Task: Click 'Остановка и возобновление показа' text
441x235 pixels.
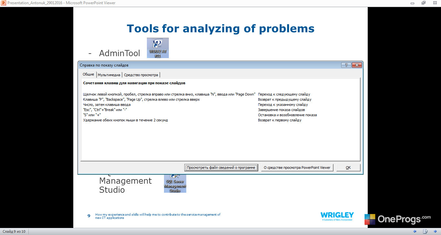Action: pyautogui.click(x=287, y=115)
